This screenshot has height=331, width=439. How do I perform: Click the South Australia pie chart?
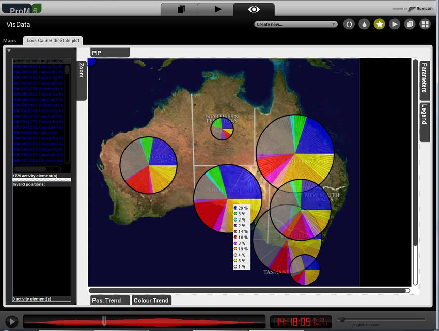coord(228,198)
